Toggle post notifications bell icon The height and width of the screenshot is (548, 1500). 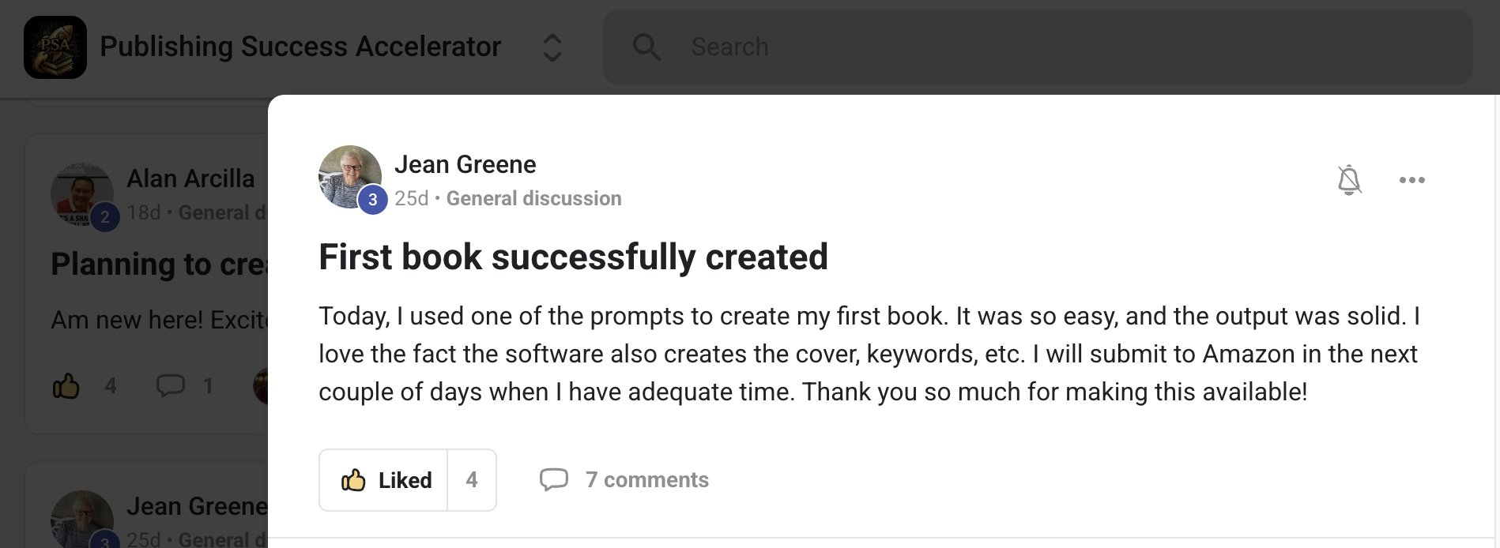[x=1349, y=180]
